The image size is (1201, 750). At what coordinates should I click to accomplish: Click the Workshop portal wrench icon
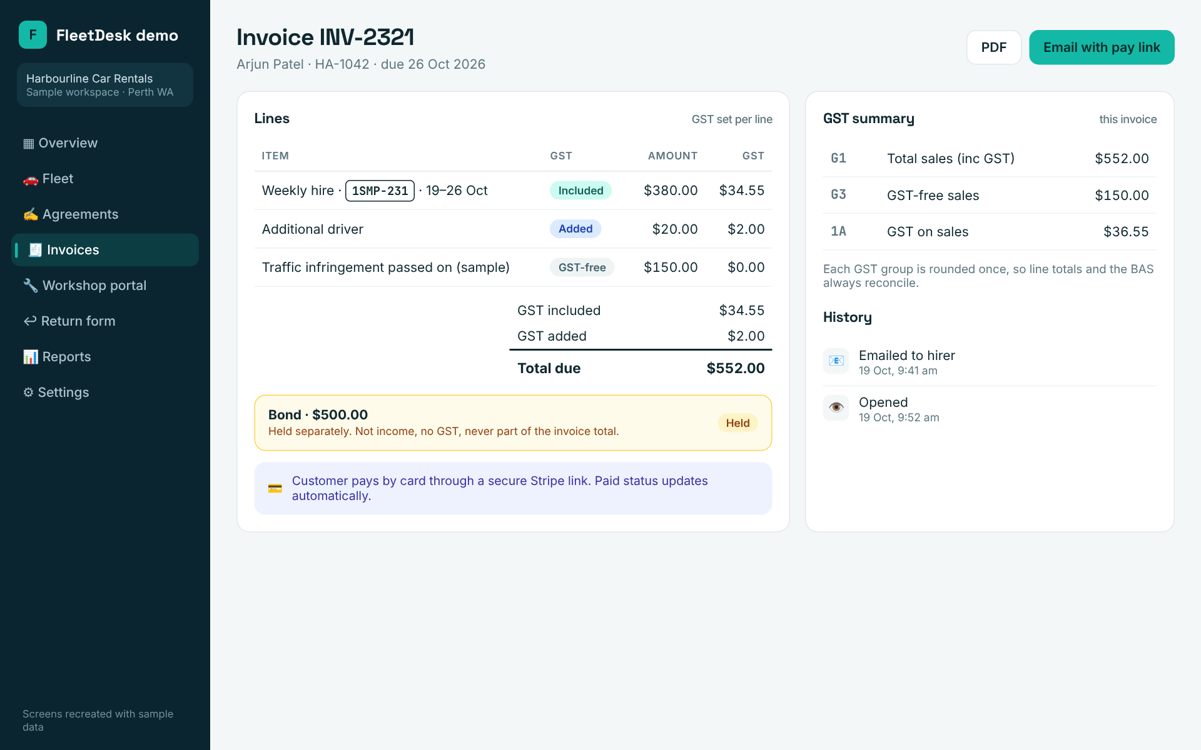(30, 286)
